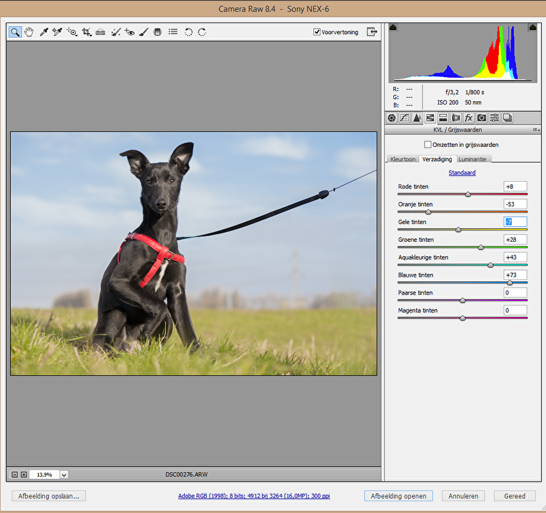The image size is (546, 513).
Task: Toggle shadow clipping warning in histogram
Action: (x=393, y=27)
